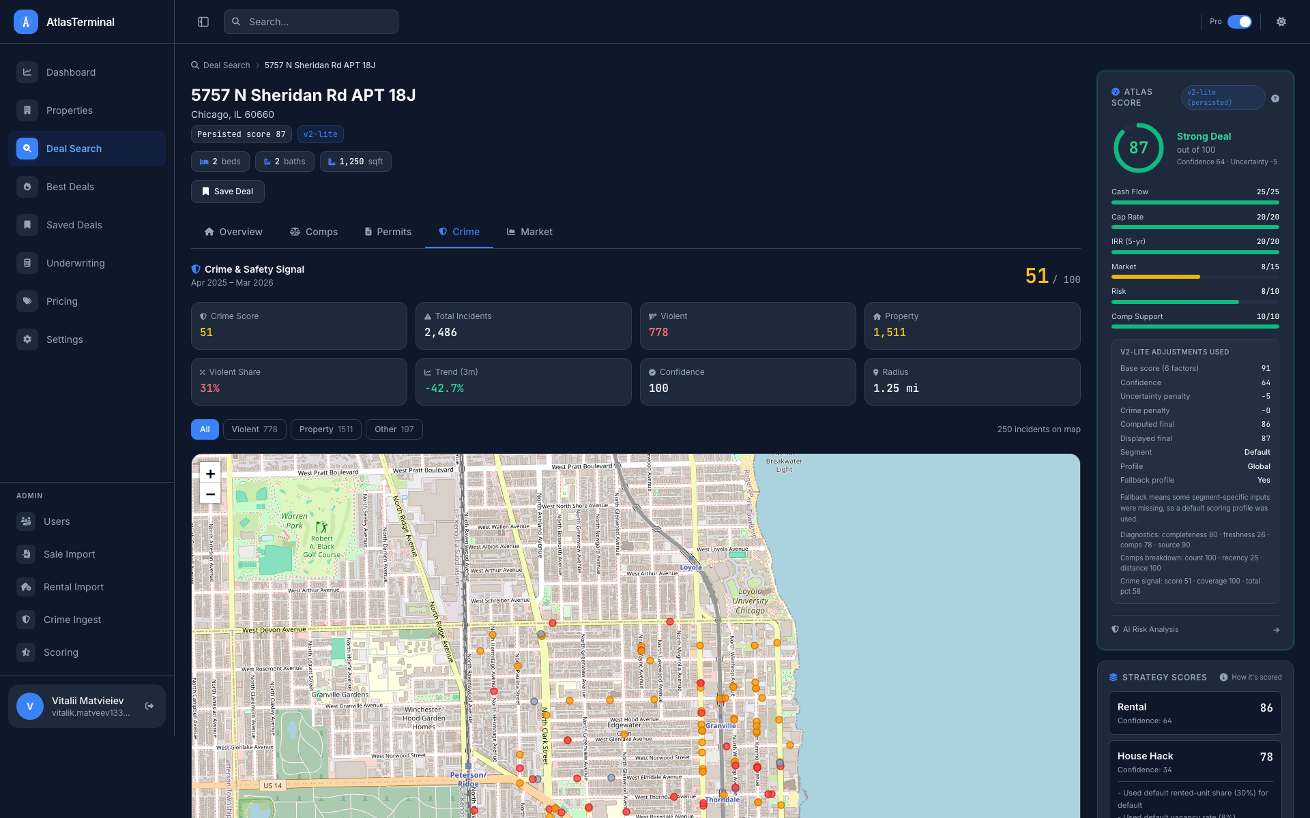Screen dimensions: 1310x818
Task: Toggle the sidebar collapse icon
Action: (x=203, y=22)
